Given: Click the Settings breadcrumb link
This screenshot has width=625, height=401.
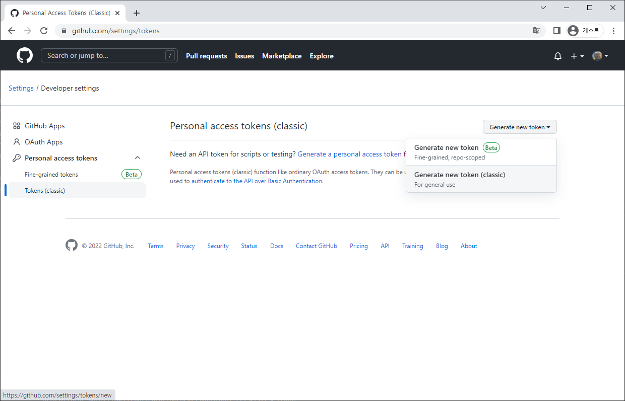Looking at the screenshot, I should [x=21, y=88].
